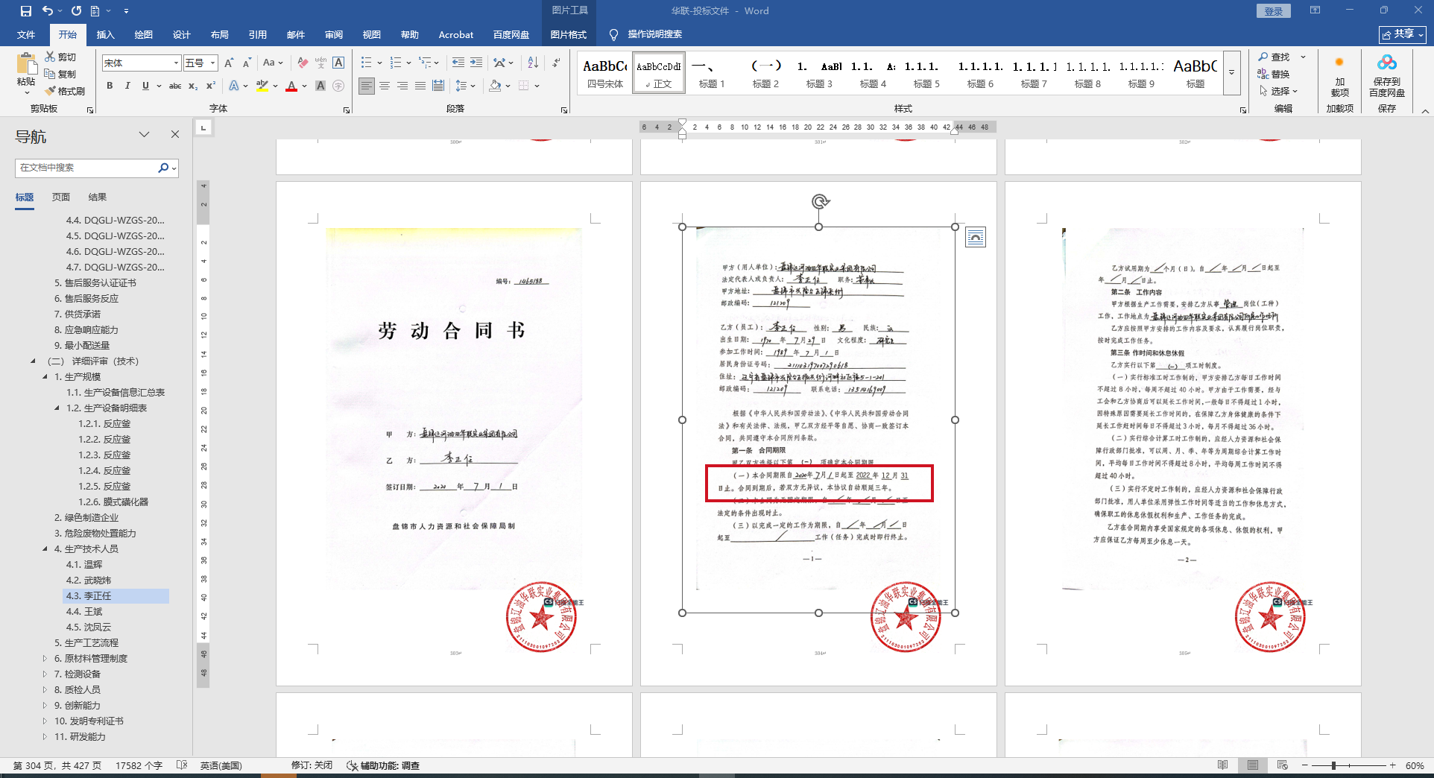Click the zoom slider in the status bar
The height and width of the screenshot is (778, 1434).
point(1348,765)
